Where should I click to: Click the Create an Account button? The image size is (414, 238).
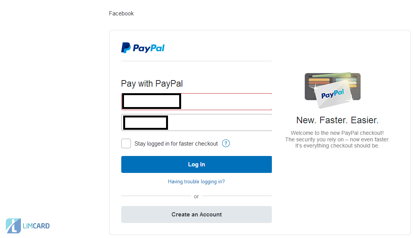pos(196,215)
